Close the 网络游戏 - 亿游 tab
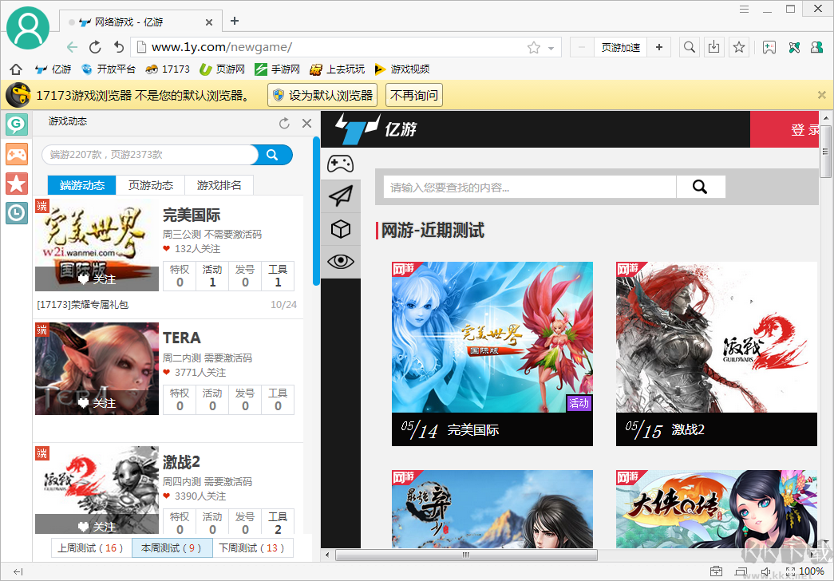 tap(209, 22)
